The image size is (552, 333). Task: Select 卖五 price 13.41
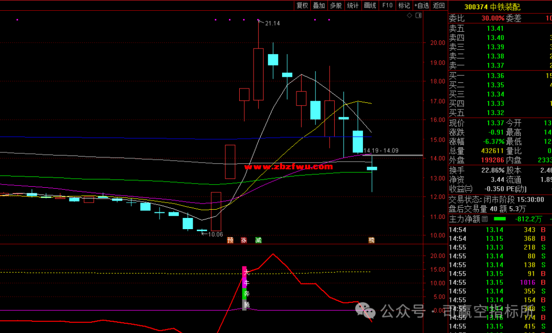pos(495,29)
